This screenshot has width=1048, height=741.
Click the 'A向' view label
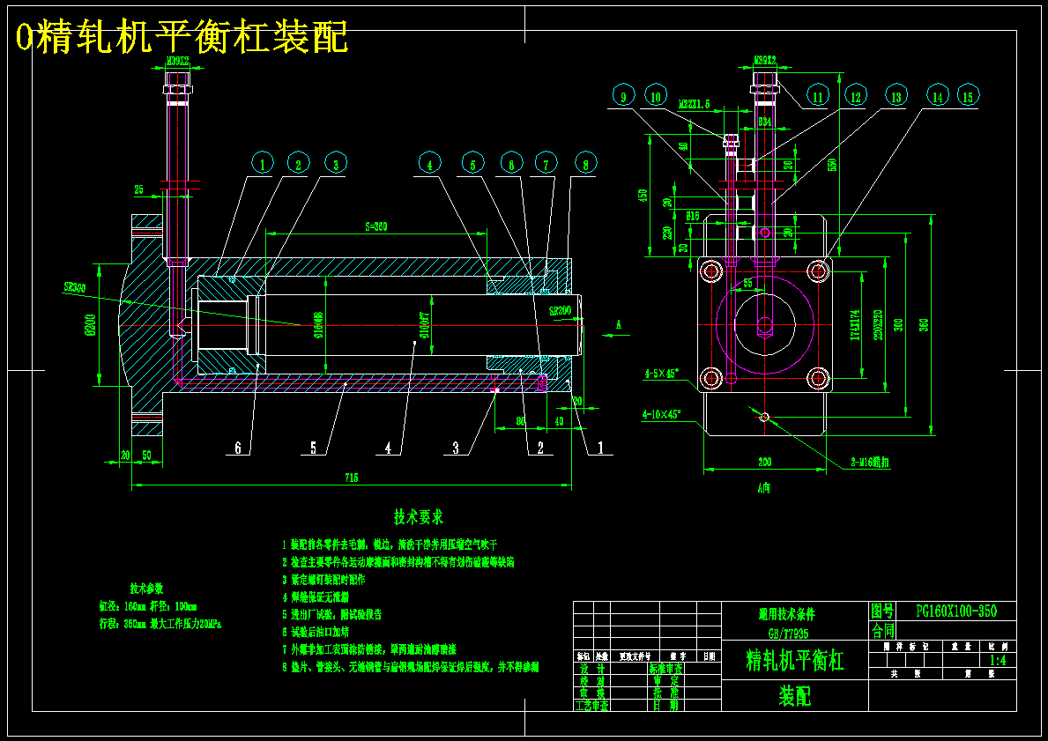[763, 488]
